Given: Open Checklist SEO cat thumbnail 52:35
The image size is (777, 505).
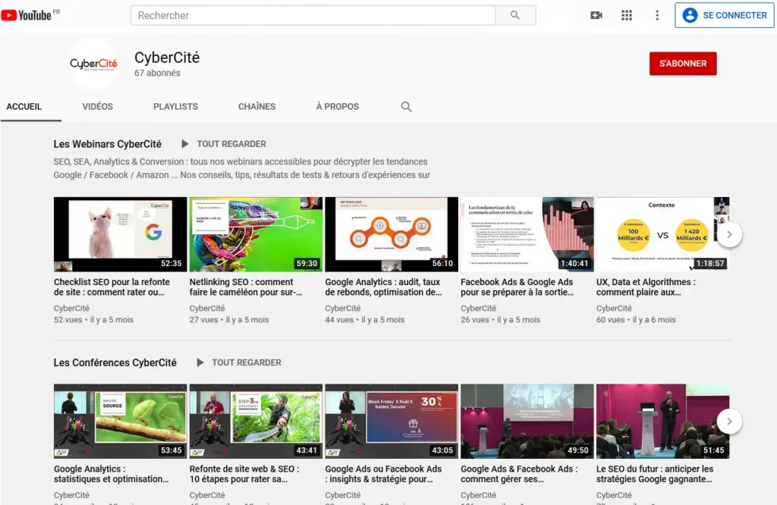Looking at the screenshot, I should [121, 234].
